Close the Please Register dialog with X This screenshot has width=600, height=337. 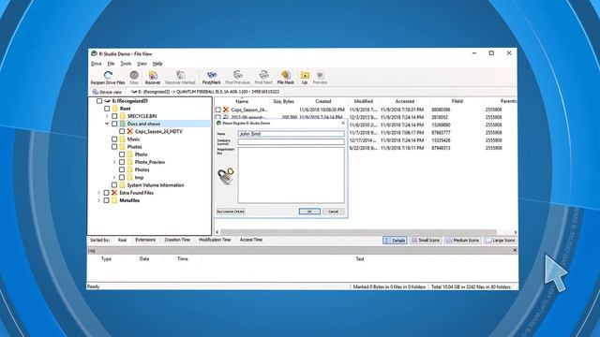pos(343,123)
